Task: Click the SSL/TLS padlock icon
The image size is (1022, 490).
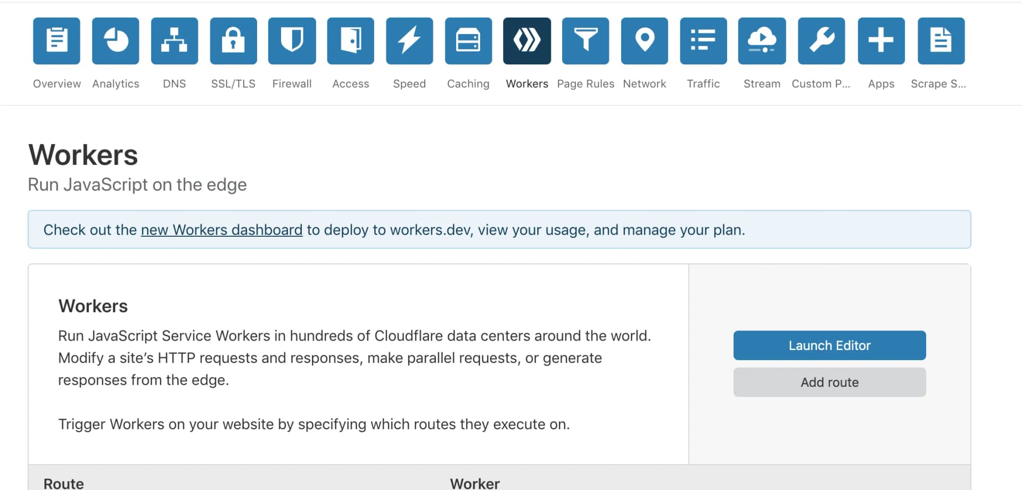Action: 233,40
